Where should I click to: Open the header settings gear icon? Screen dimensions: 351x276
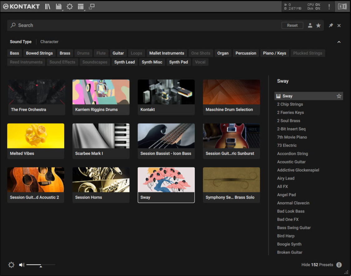(x=70, y=7)
